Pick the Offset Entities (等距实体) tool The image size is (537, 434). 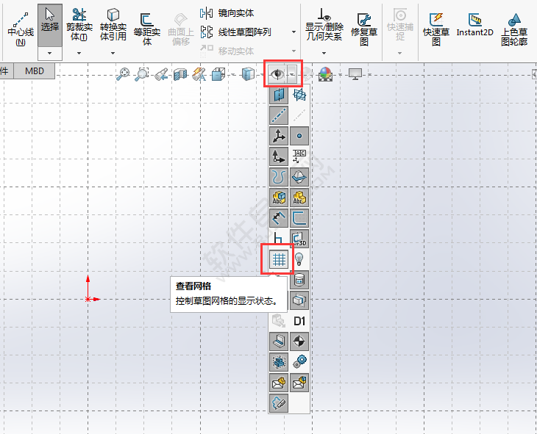pyautogui.click(x=147, y=29)
